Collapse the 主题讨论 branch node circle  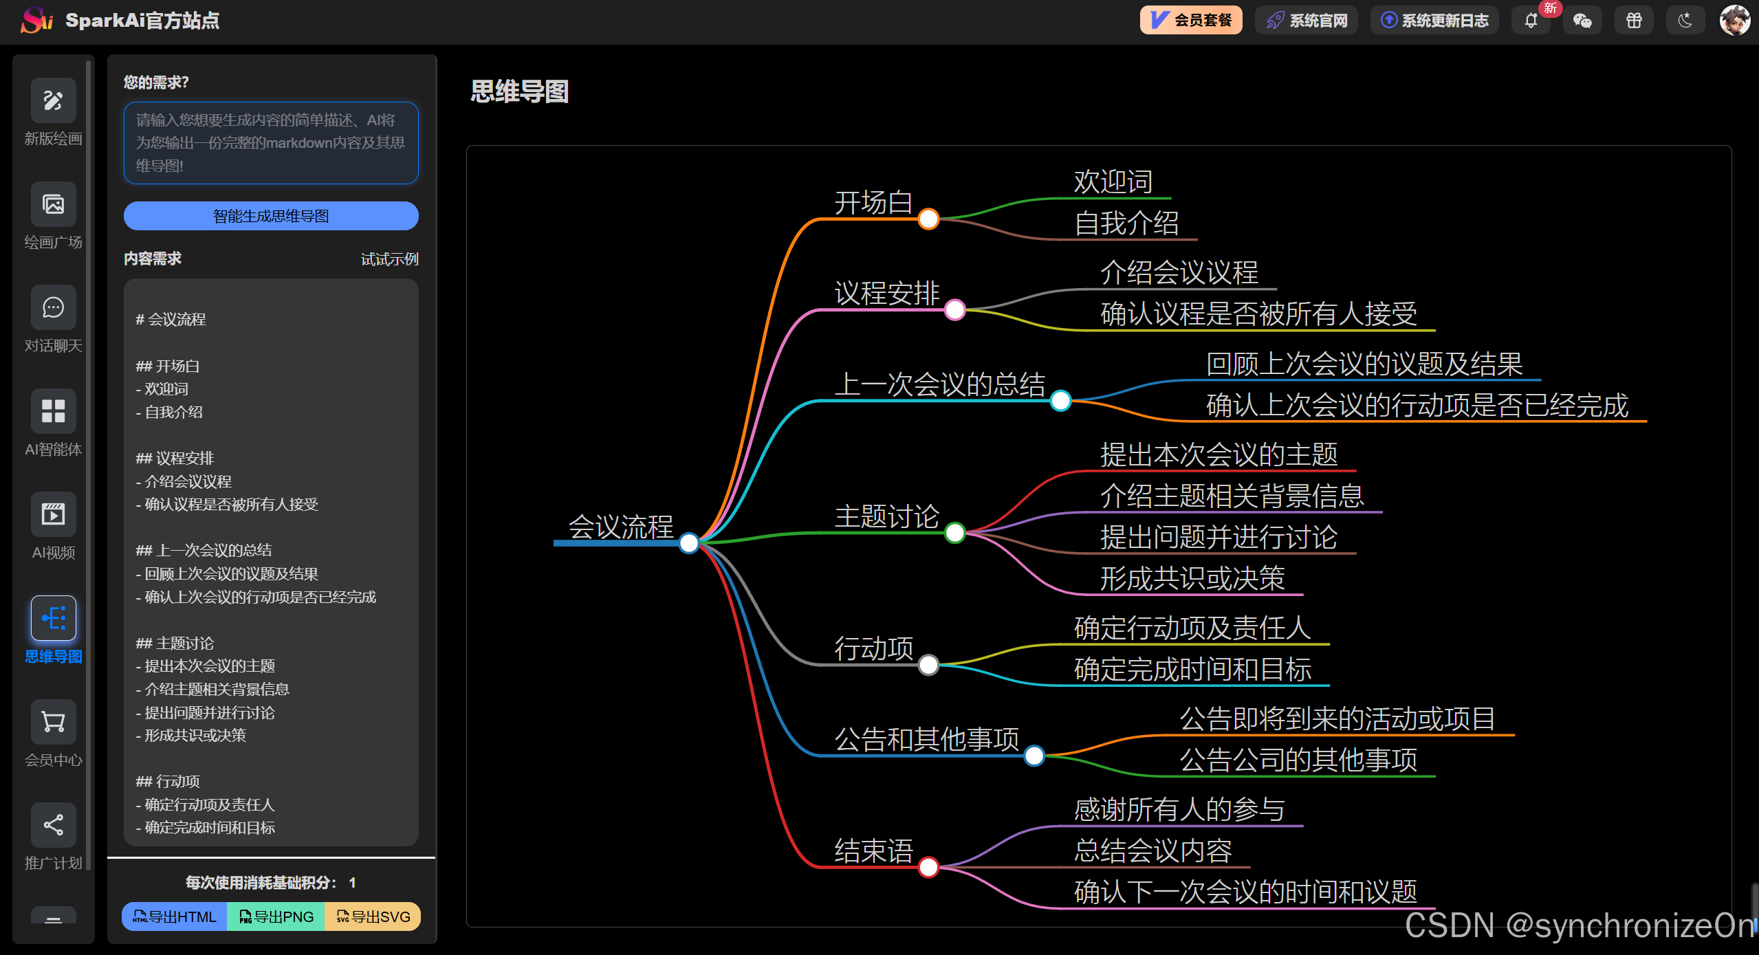click(954, 533)
